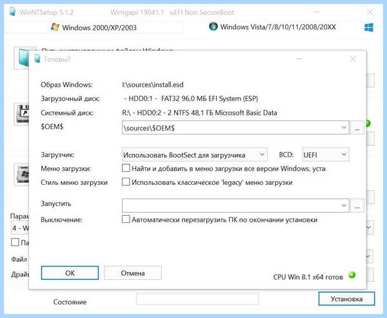The width and height of the screenshot is (387, 318).
Task: Click the Образ Windows label
Action: point(66,85)
